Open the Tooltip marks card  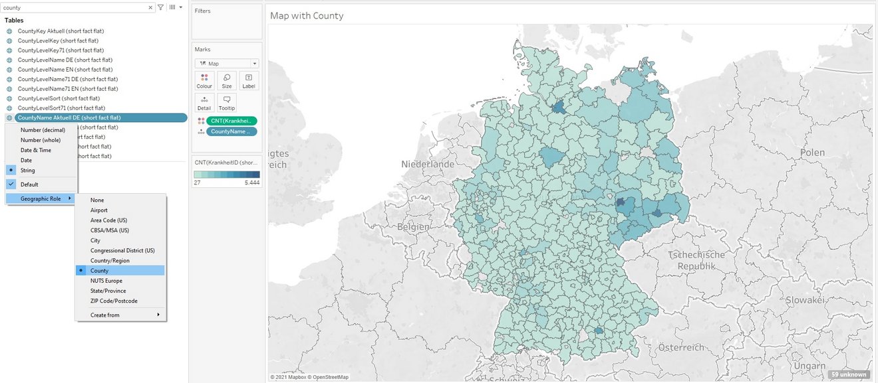[227, 102]
